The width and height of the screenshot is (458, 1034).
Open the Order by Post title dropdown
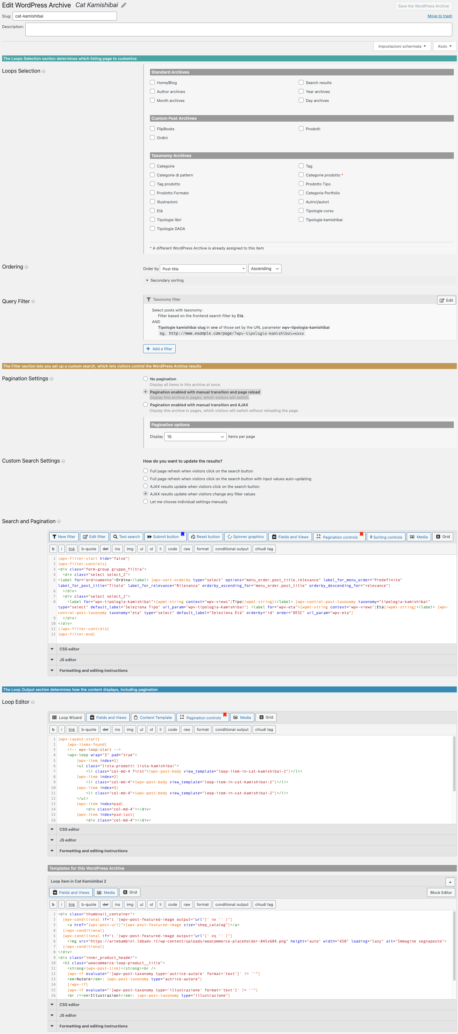pyautogui.click(x=203, y=269)
